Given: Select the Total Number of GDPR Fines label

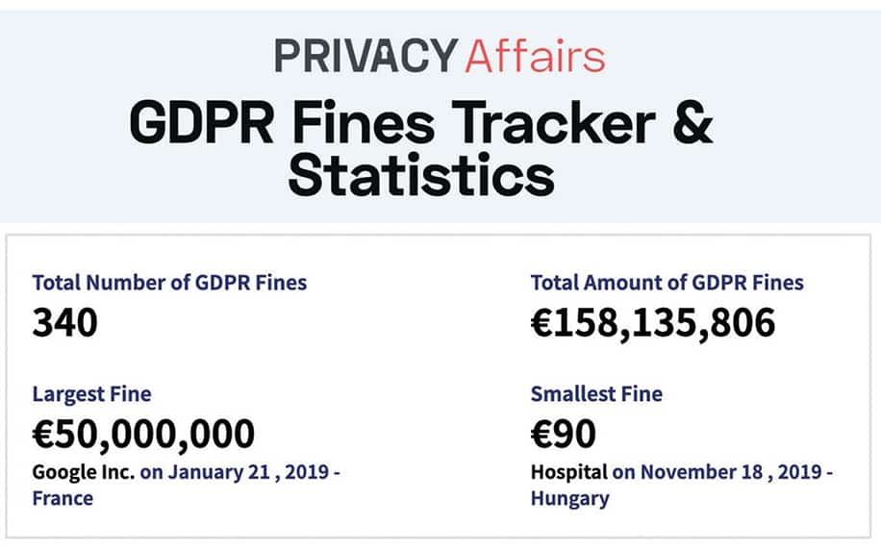Looking at the screenshot, I should [x=169, y=282].
